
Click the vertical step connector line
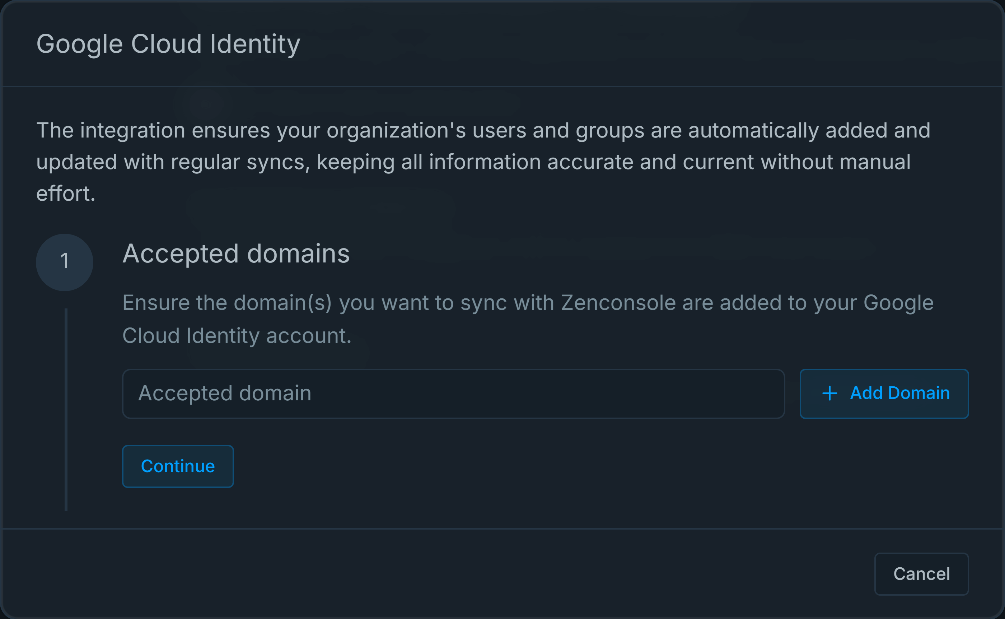pos(66,409)
